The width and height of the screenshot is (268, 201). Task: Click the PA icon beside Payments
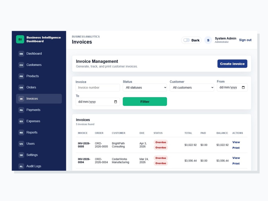[x=21, y=110]
